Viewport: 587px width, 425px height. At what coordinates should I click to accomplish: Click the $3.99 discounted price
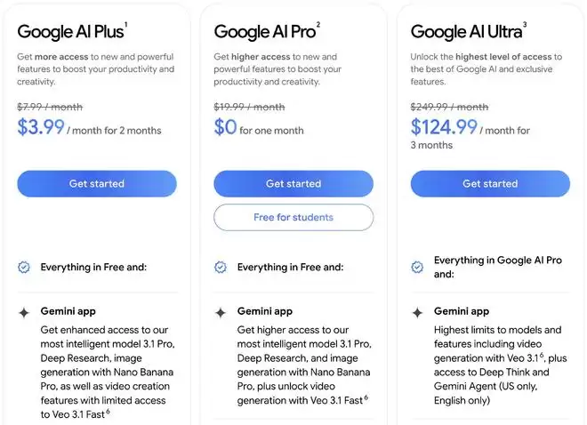41,128
